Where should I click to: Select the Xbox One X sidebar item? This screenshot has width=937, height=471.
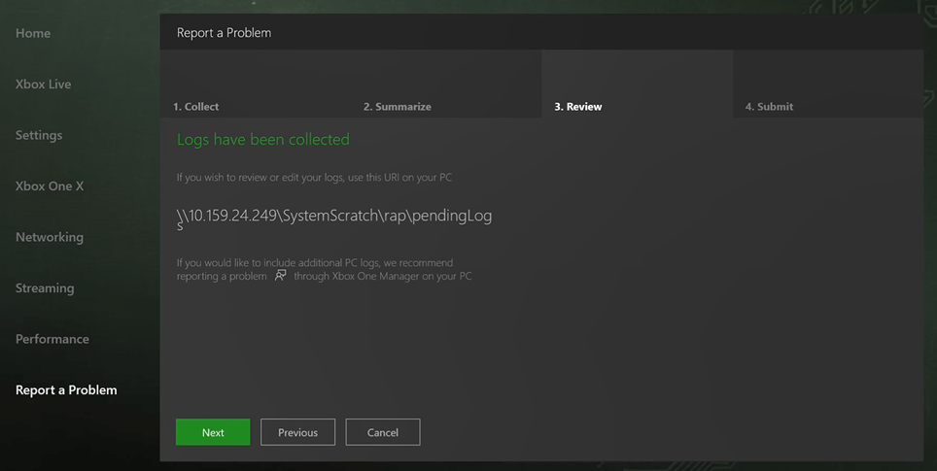[x=50, y=186]
